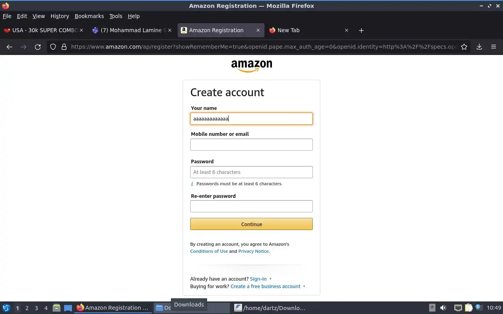This screenshot has width=503, height=314.
Task: Open the file manager taskbar icon
Action: click(x=57, y=308)
